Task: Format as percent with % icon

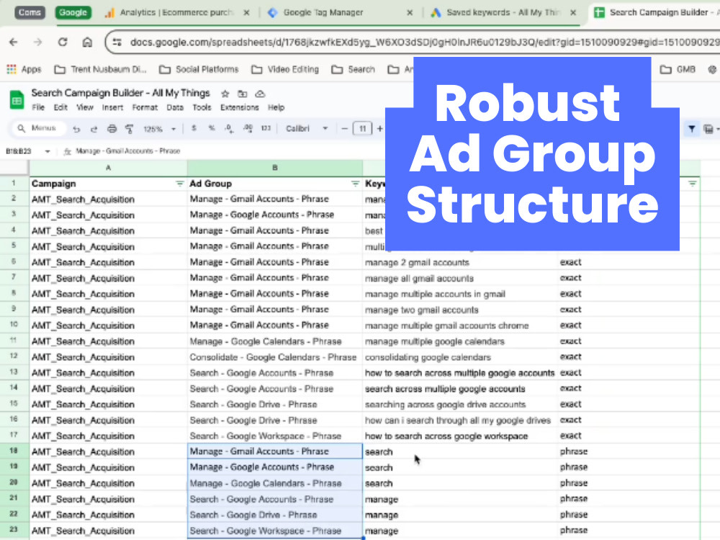Action: 212,129
